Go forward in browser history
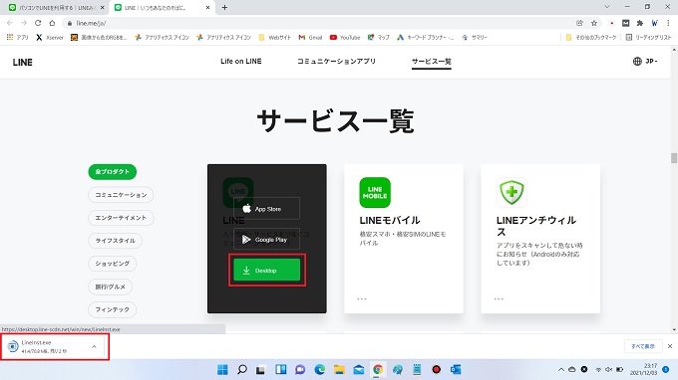Viewport: 678px width, 380px height. [24, 23]
